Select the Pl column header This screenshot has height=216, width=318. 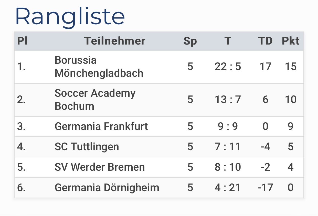[x=22, y=41]
